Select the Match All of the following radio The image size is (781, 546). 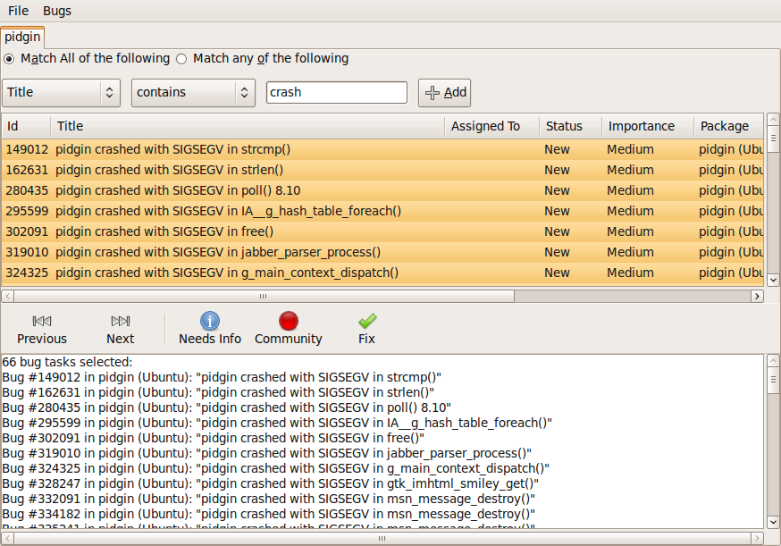pyautogui.click(x=9, y=59)
